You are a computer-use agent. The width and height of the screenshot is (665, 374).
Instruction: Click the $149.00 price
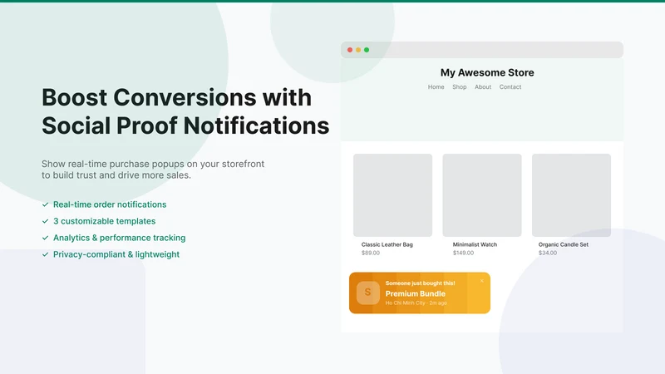463,253
